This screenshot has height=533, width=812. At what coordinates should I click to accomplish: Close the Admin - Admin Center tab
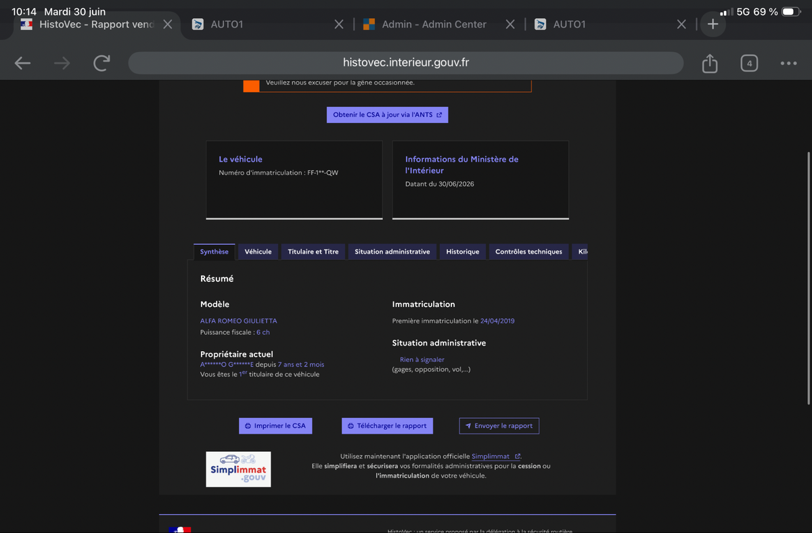pyautogui.click(x=510, y=24)
